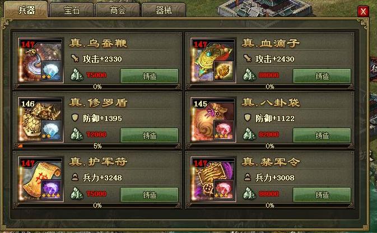This screenshot has height=233, width=377.
Task: Switch to the 器械 tab
Action: coord(164,10)
